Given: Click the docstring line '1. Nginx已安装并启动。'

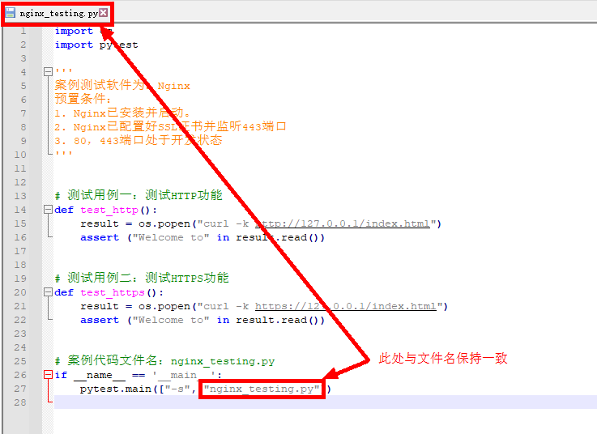Looking at the screenshot, I should (x=122, y=113).
